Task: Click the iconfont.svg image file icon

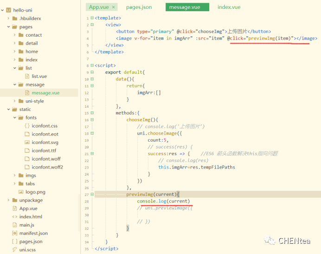Action: tap(27, 142)
